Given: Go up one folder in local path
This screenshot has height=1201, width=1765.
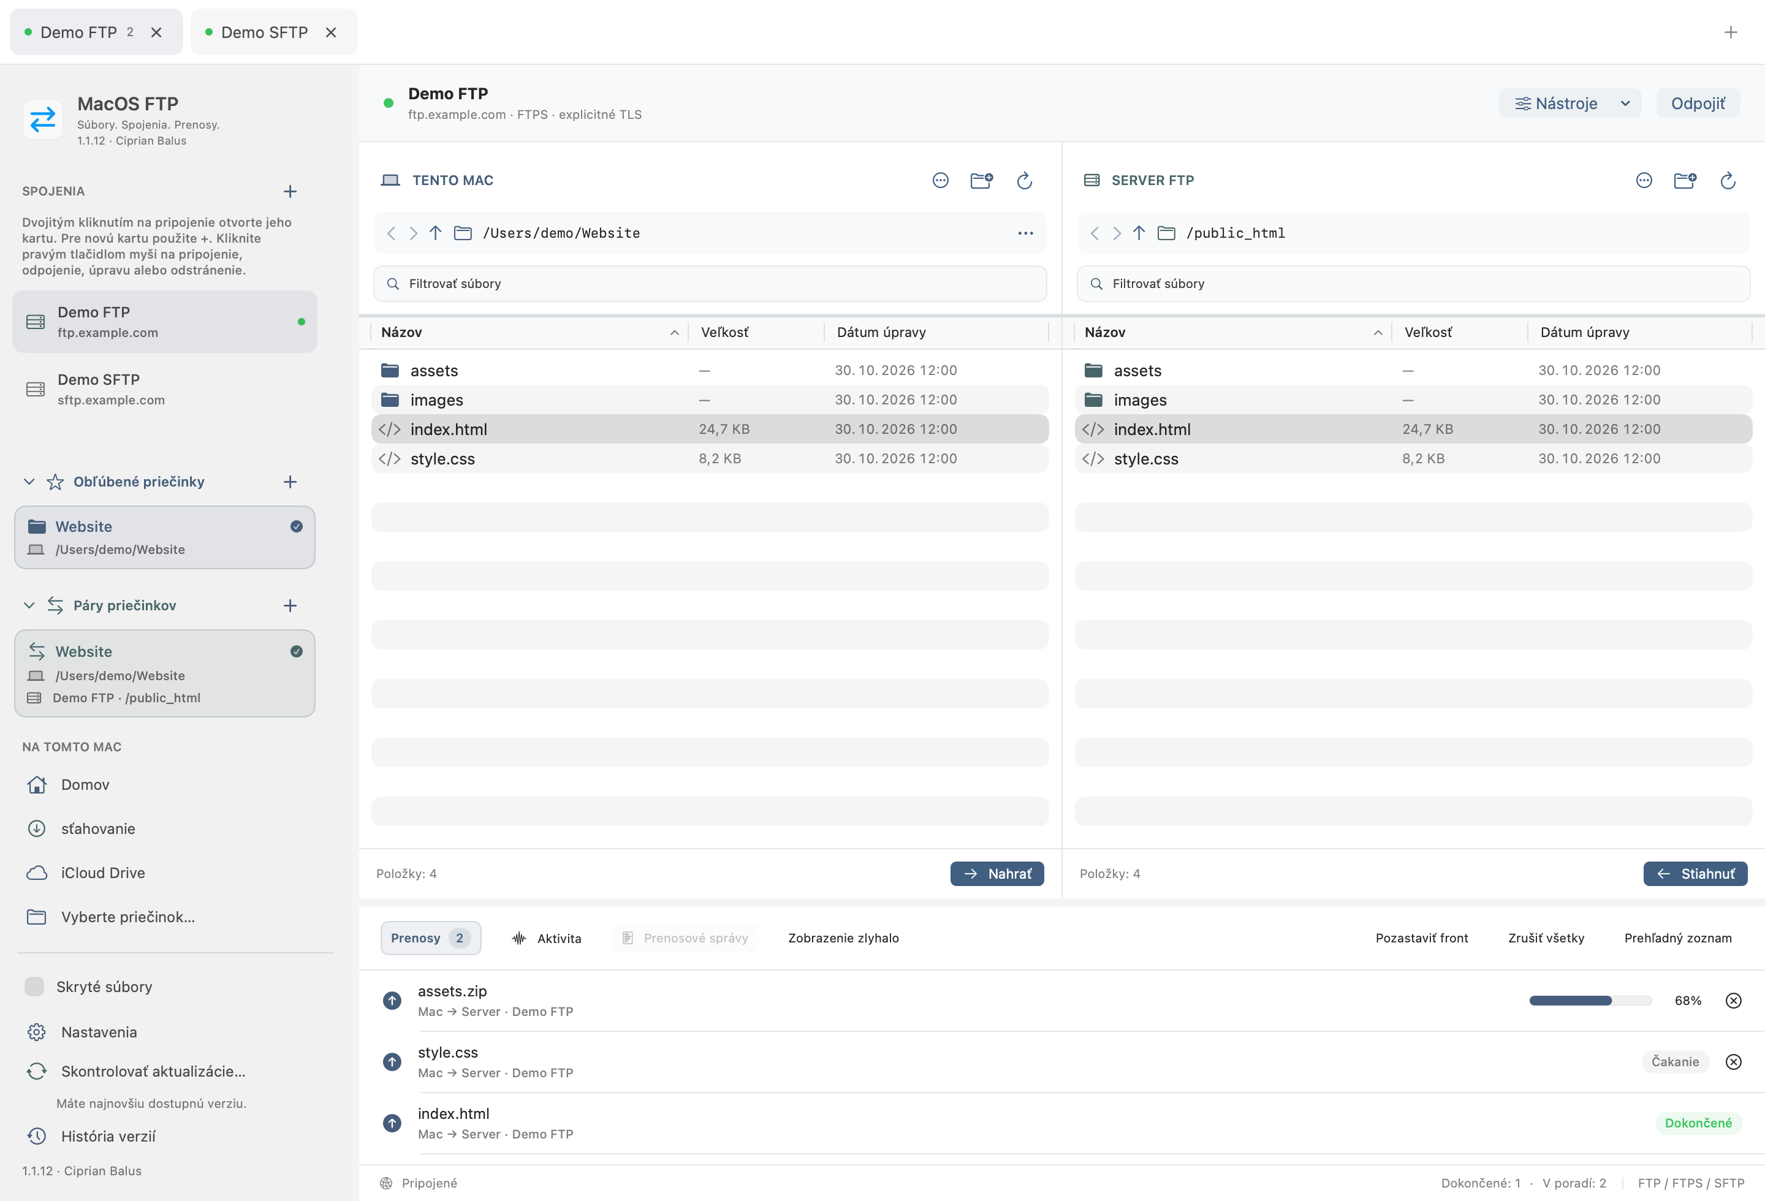Looking at the screenshot, I should point(435,233).
